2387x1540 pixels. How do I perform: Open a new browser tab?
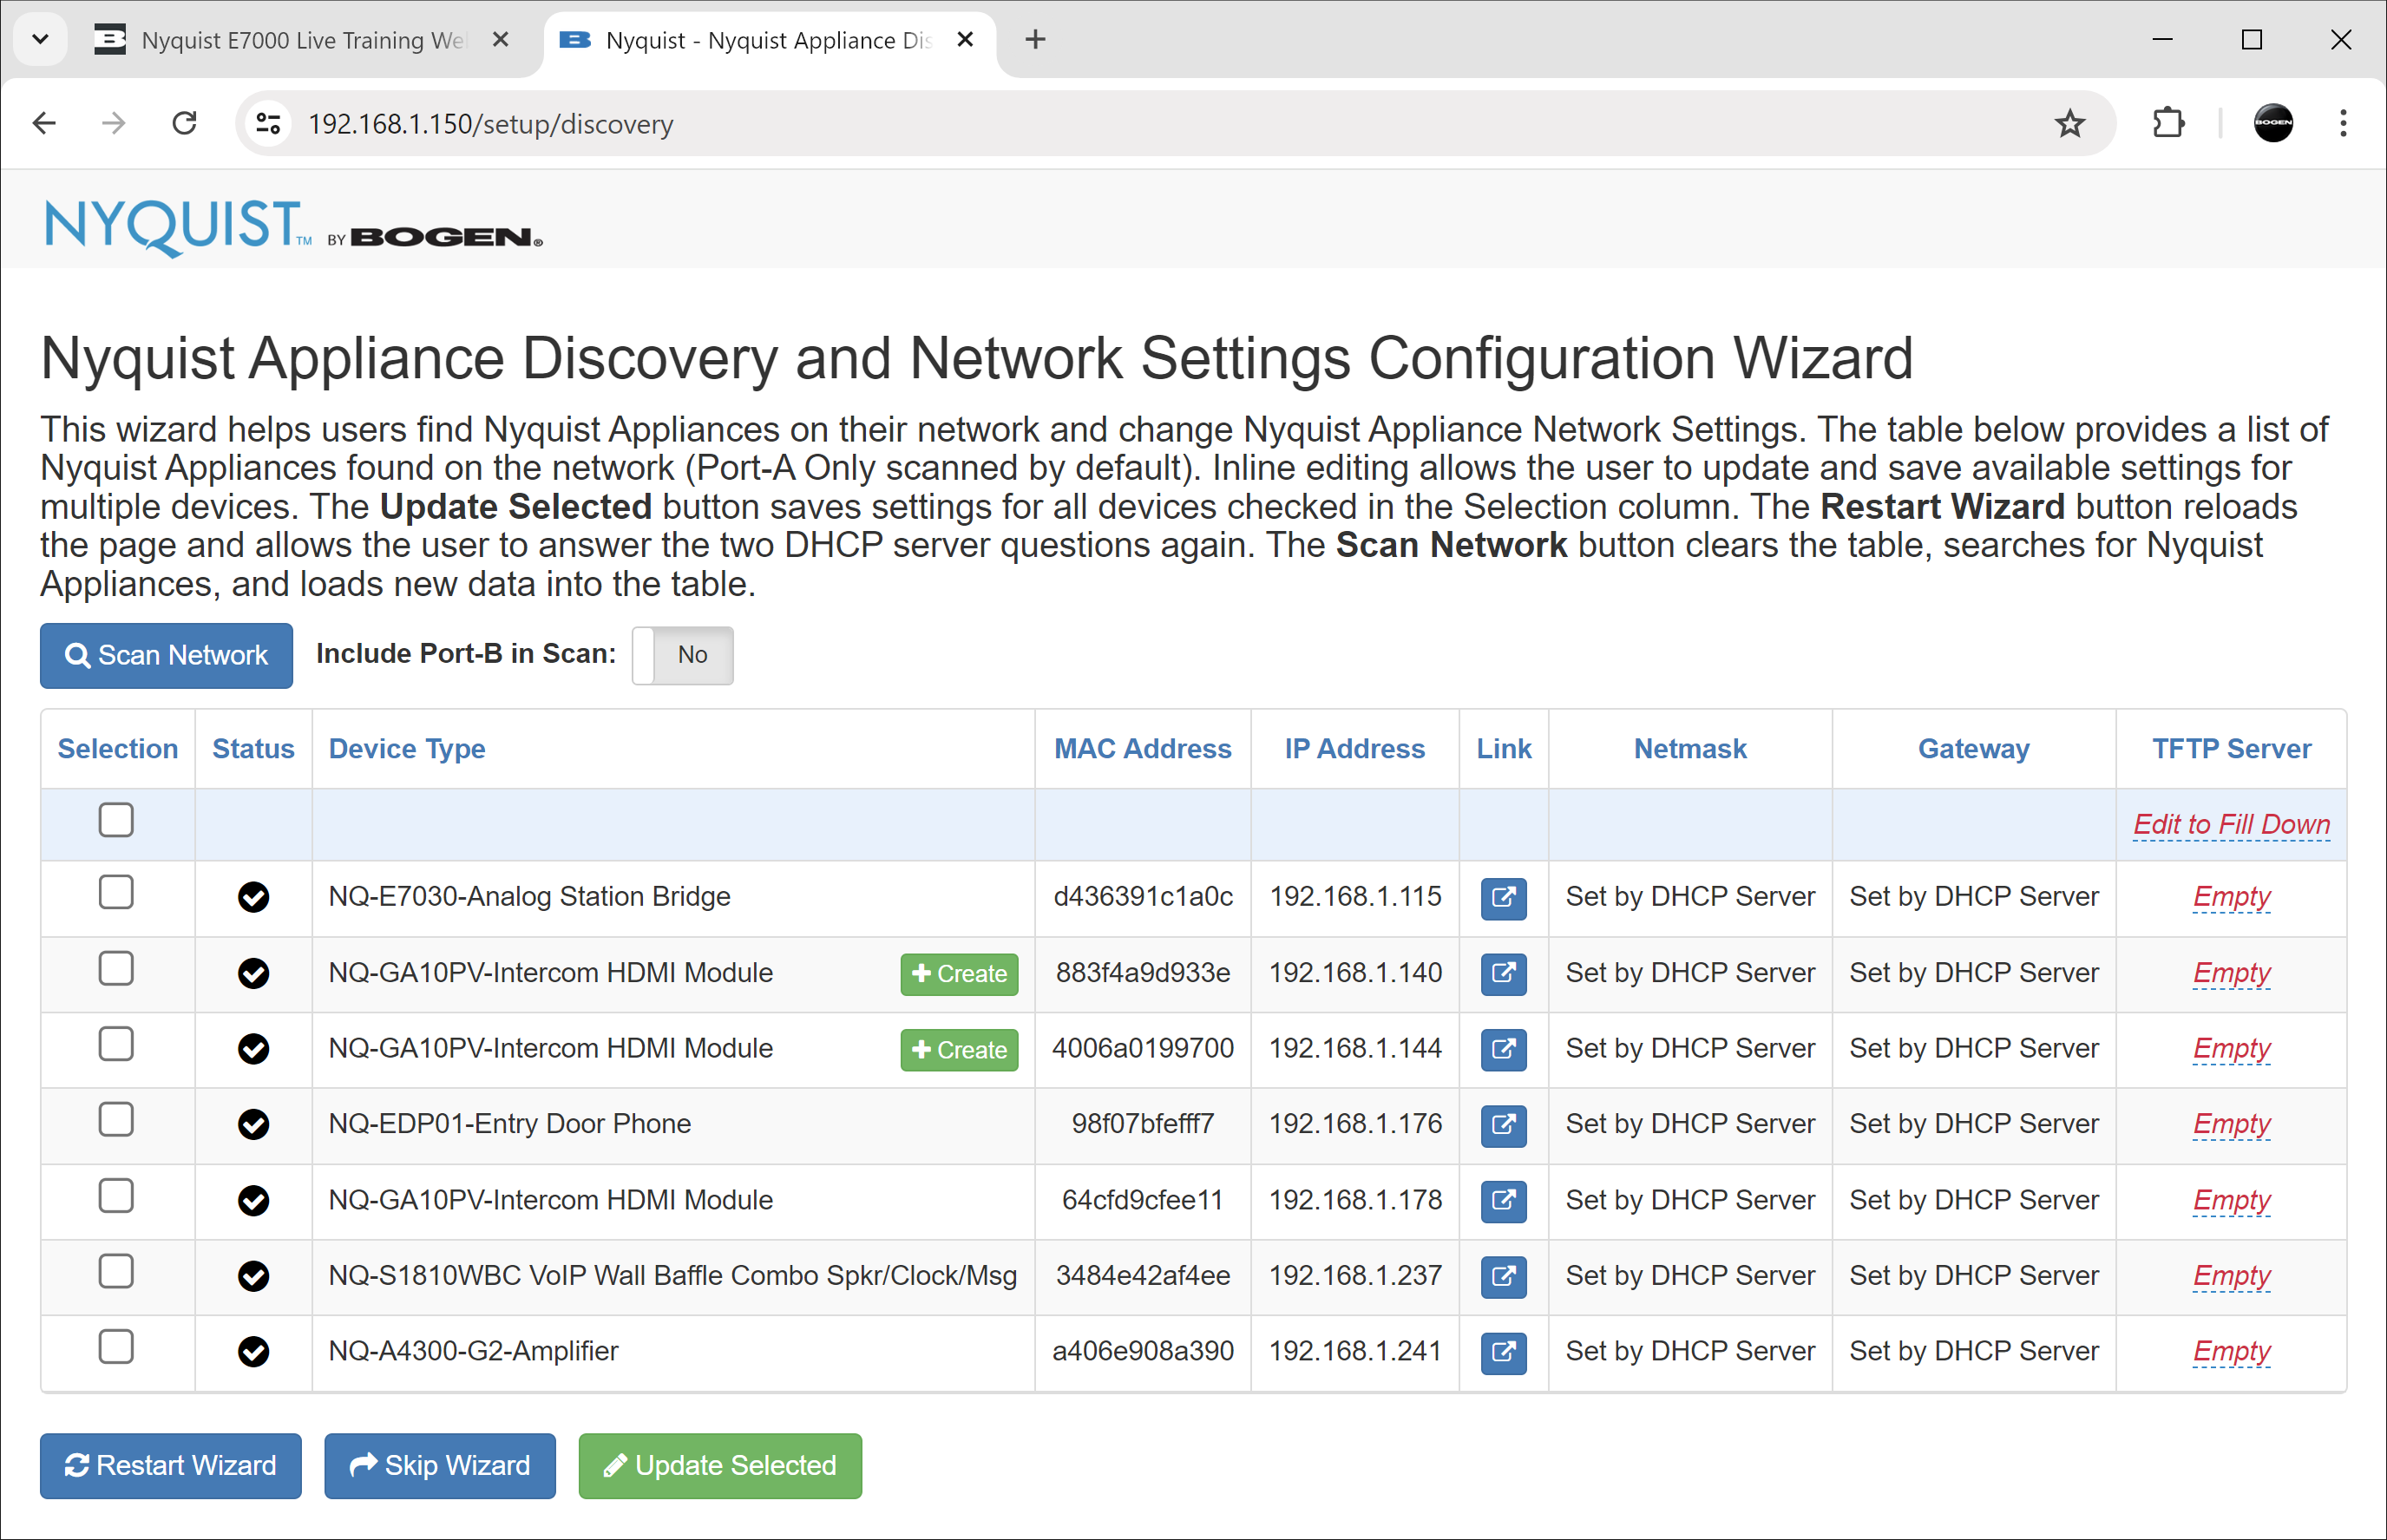[x=1035, y=40]
